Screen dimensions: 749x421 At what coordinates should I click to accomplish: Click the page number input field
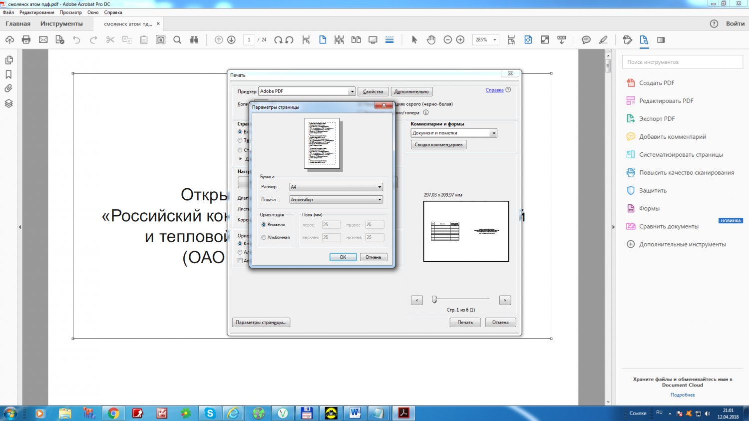249,40
